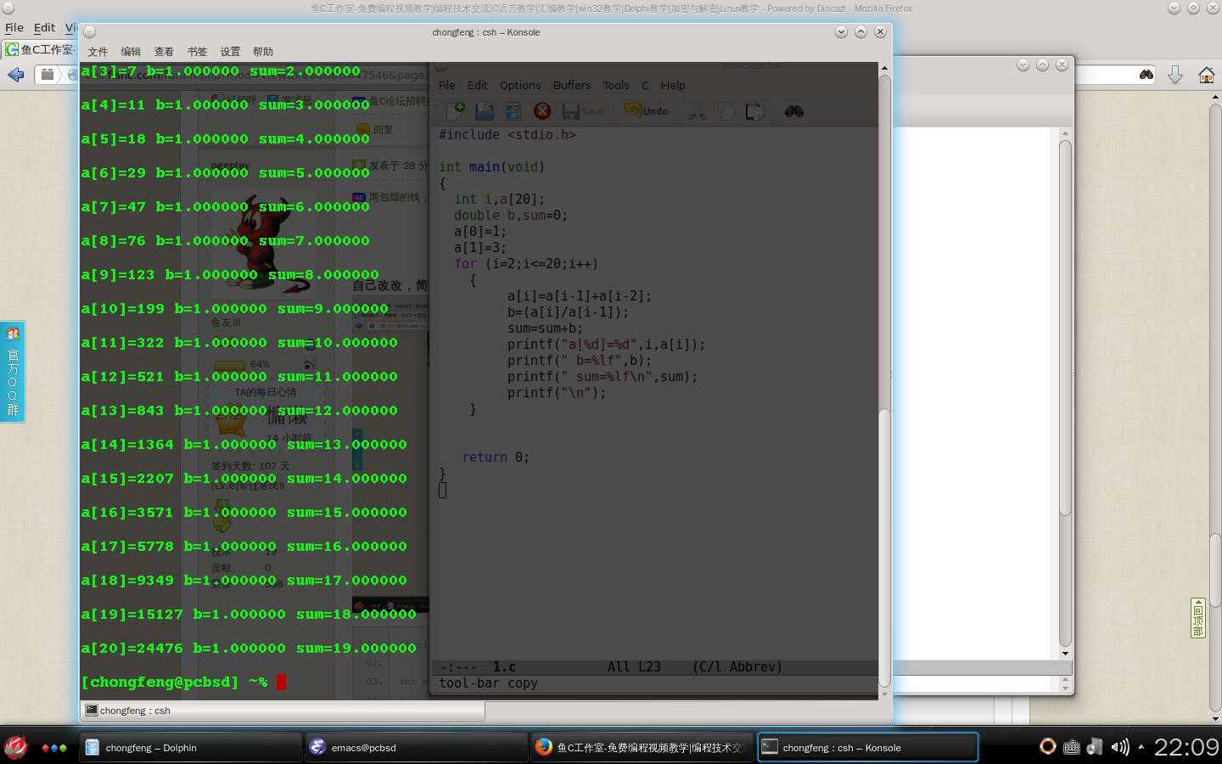Open the Emacs Buffers menu

click(572, 85)
